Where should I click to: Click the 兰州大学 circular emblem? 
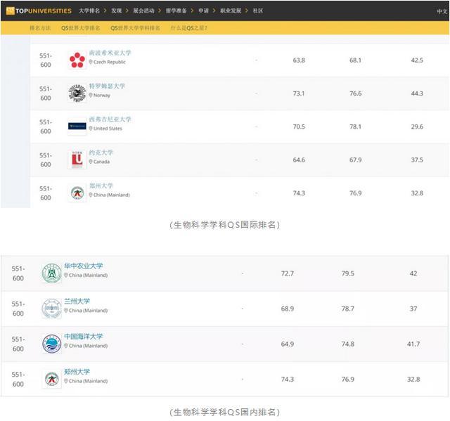coord(51,309)
